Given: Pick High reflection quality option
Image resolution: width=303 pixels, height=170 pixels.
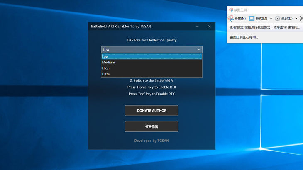Looking at the screenshot, I should click(151, 68).
